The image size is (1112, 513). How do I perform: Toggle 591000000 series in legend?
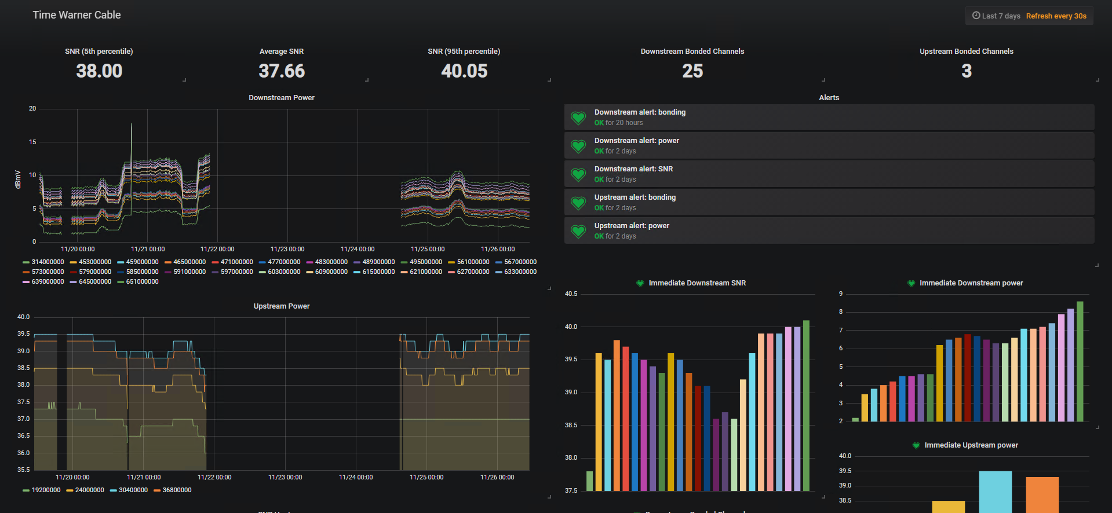pyautogui.click(x=189, y=272)
